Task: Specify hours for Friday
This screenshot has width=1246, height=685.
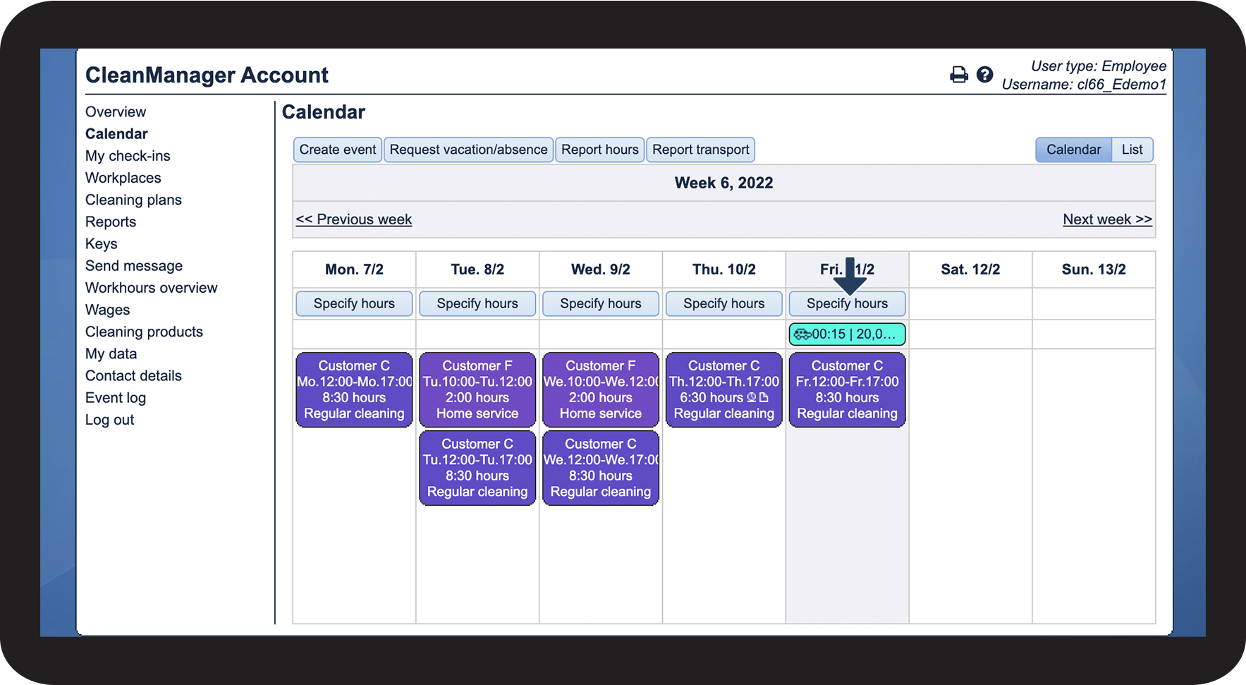Action: click(x=847, y=303)
